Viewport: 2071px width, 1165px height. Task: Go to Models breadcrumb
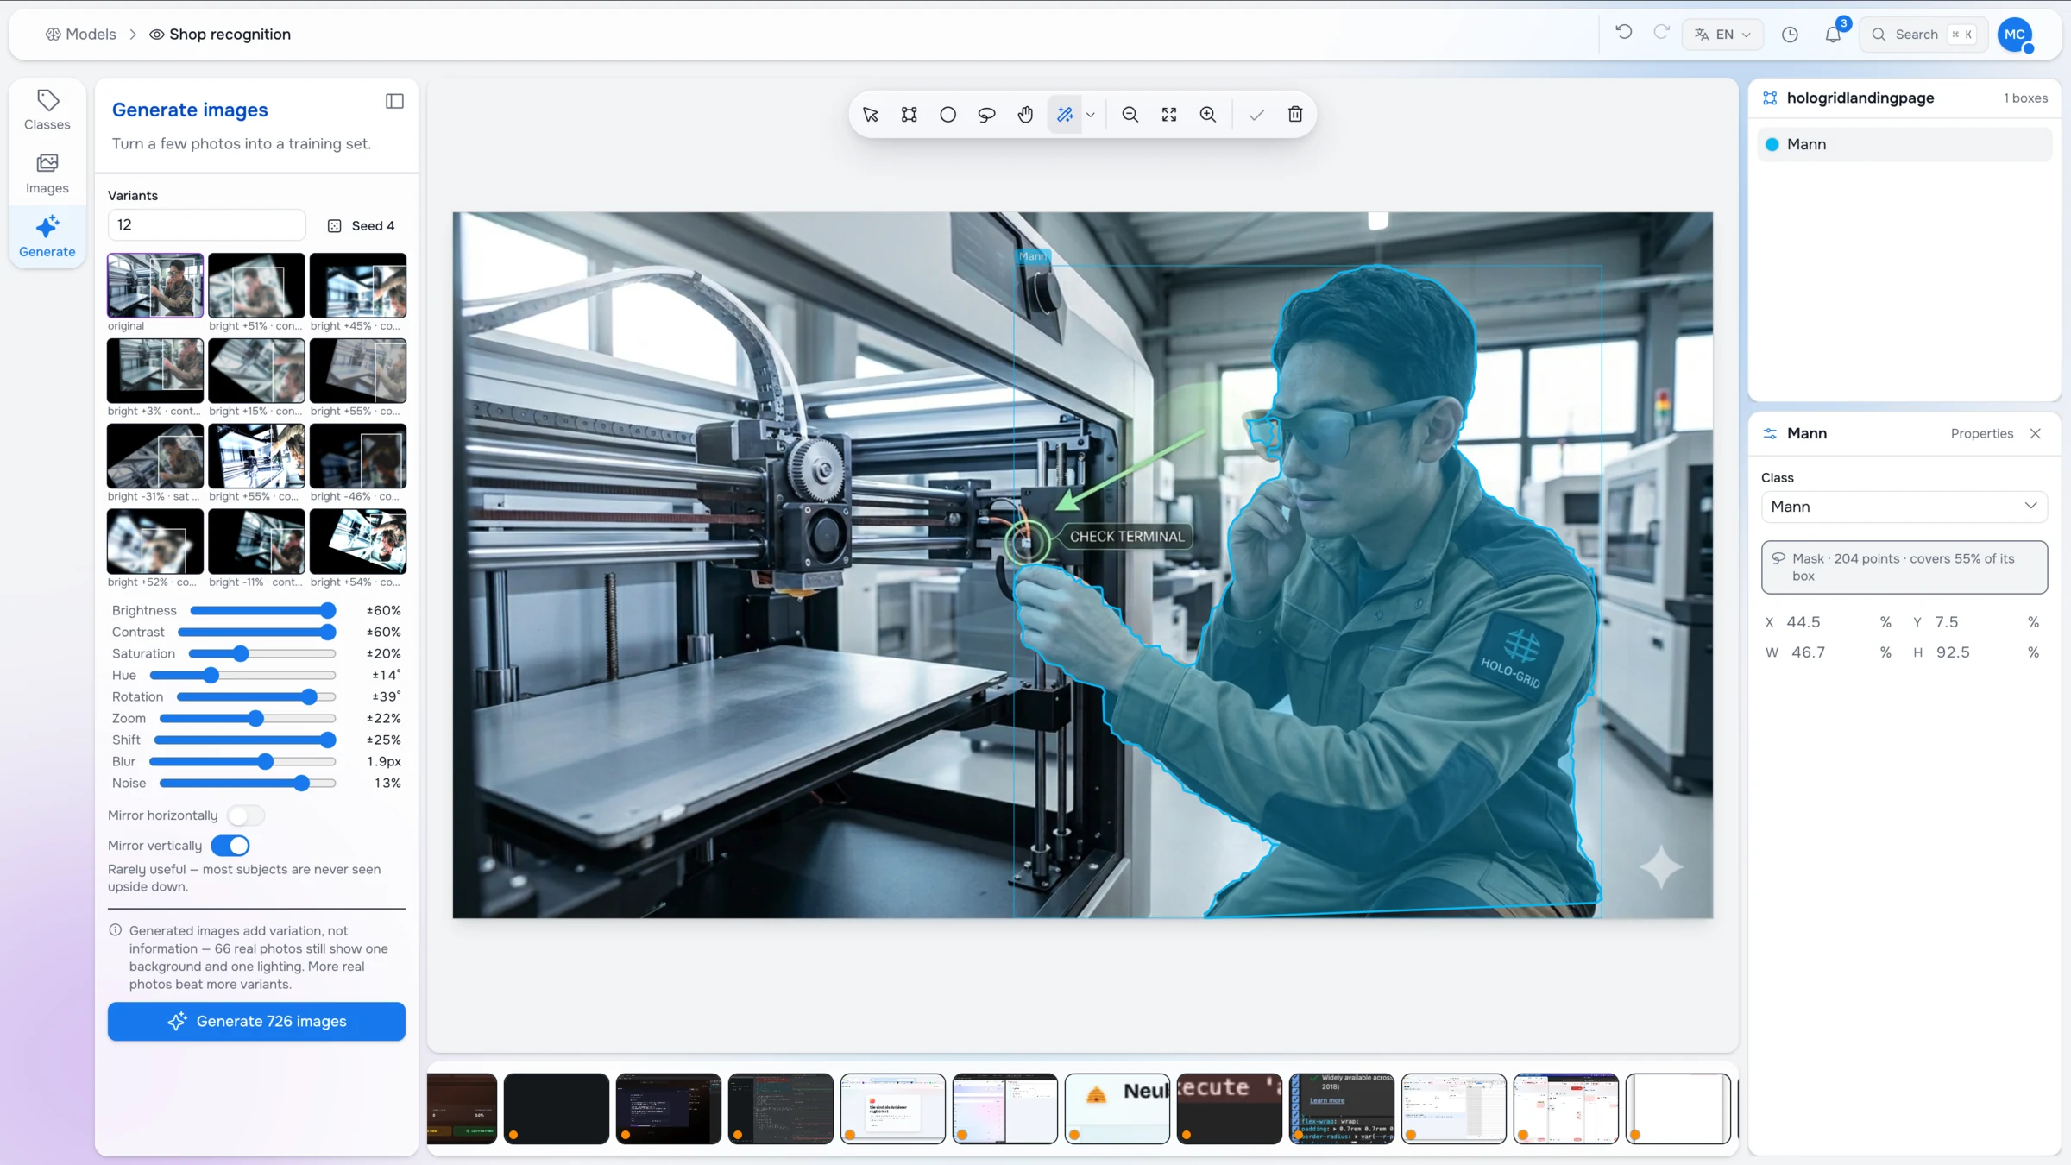(x=81, y=35)
